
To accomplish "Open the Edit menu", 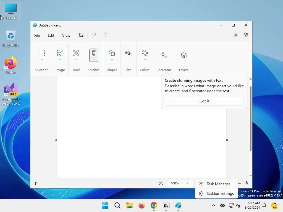I will [51, 35].
